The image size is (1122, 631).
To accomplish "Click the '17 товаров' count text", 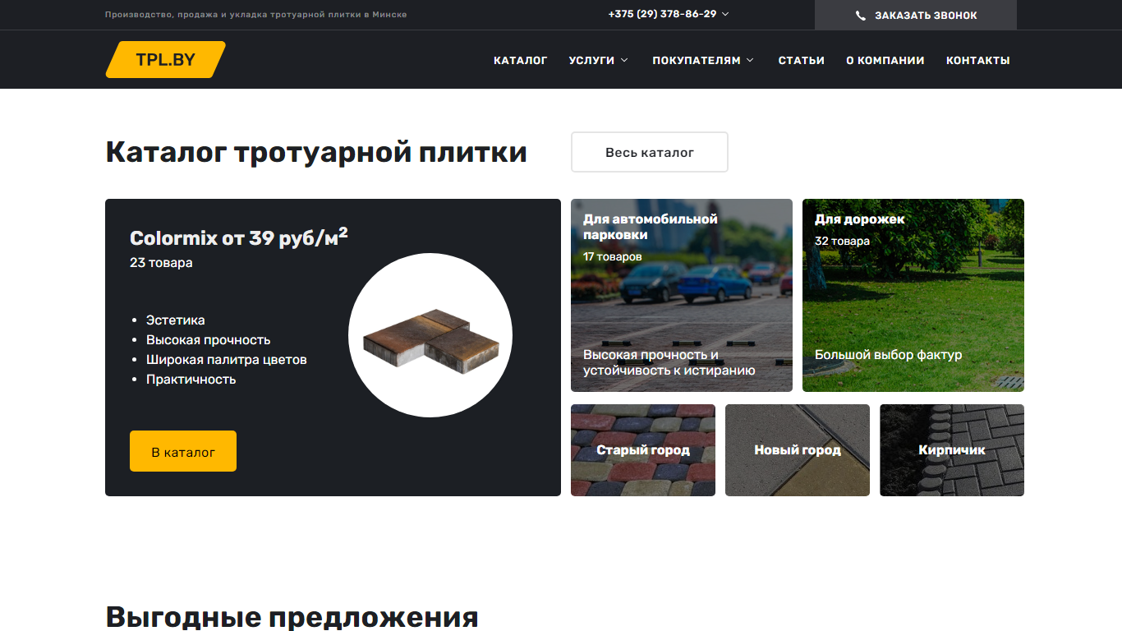I will pyautogui.click(x=613, y=256).
